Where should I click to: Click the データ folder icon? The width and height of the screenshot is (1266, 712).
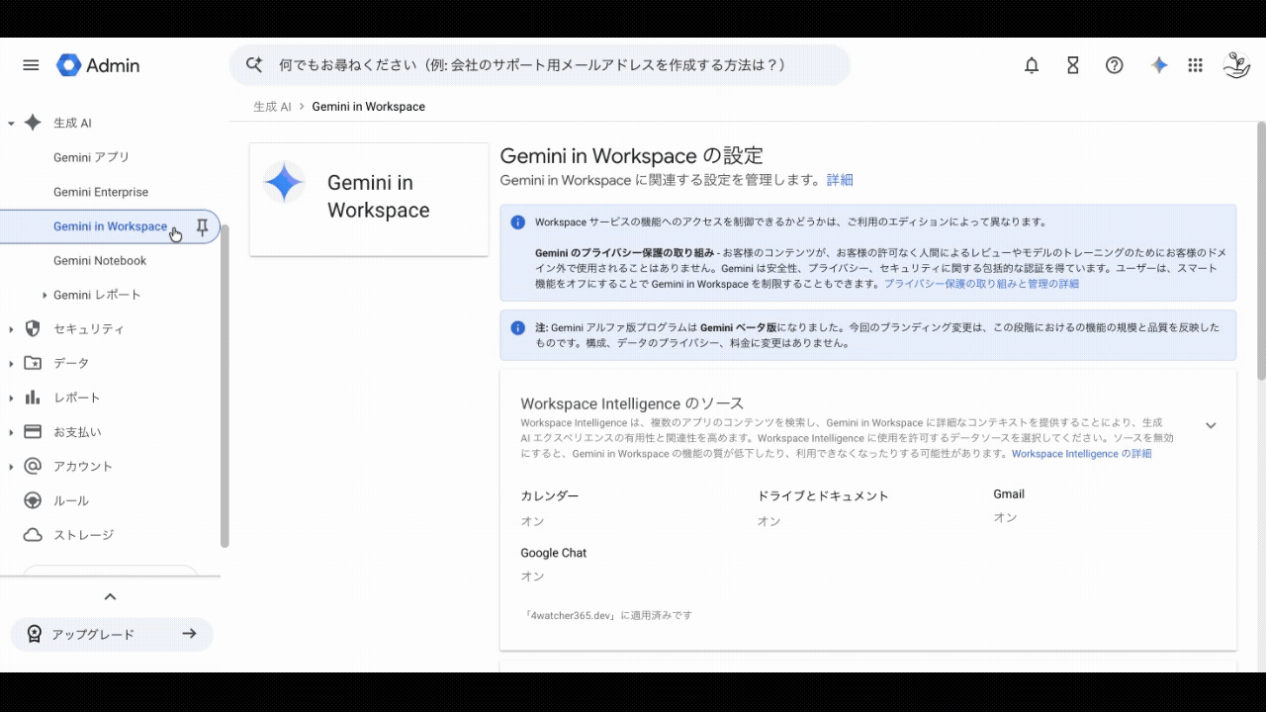(x=33, y=363)
